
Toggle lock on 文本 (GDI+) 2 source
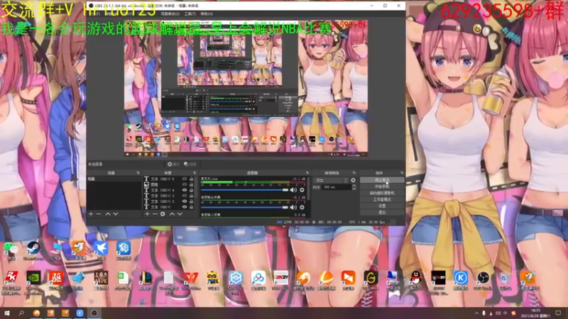pos(191,201)
